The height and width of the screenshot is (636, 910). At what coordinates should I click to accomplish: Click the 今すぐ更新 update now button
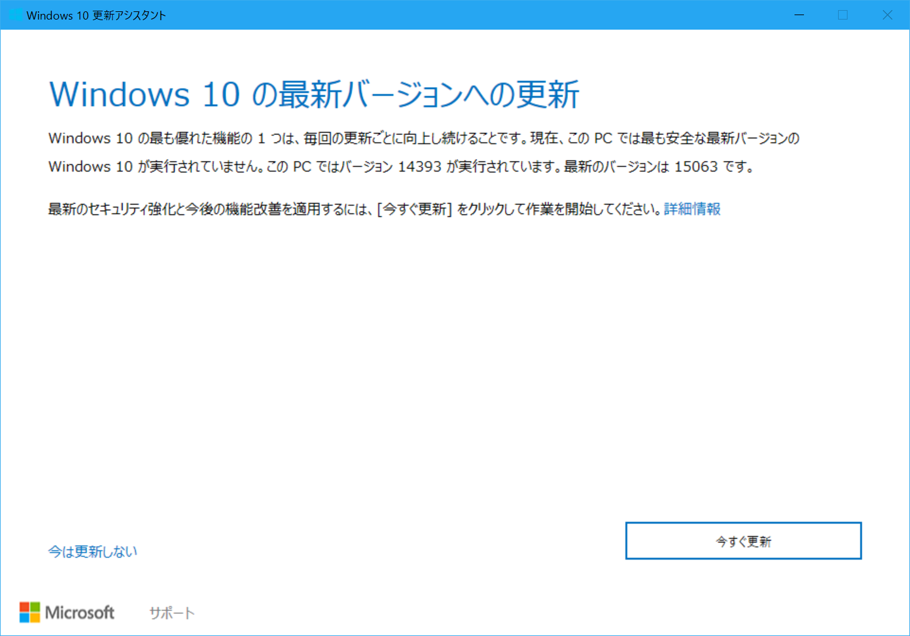click(743, 541)
